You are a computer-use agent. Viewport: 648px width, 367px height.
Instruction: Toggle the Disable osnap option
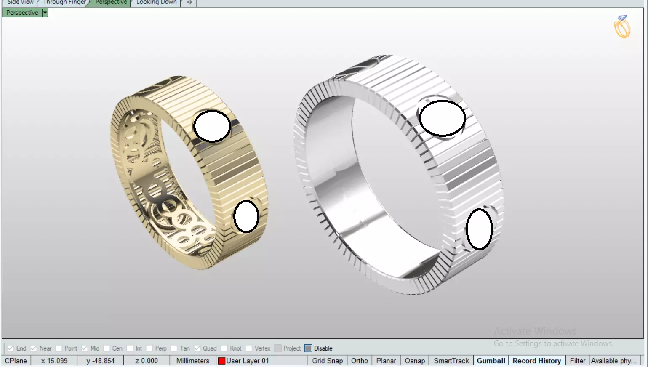[308, 348]
